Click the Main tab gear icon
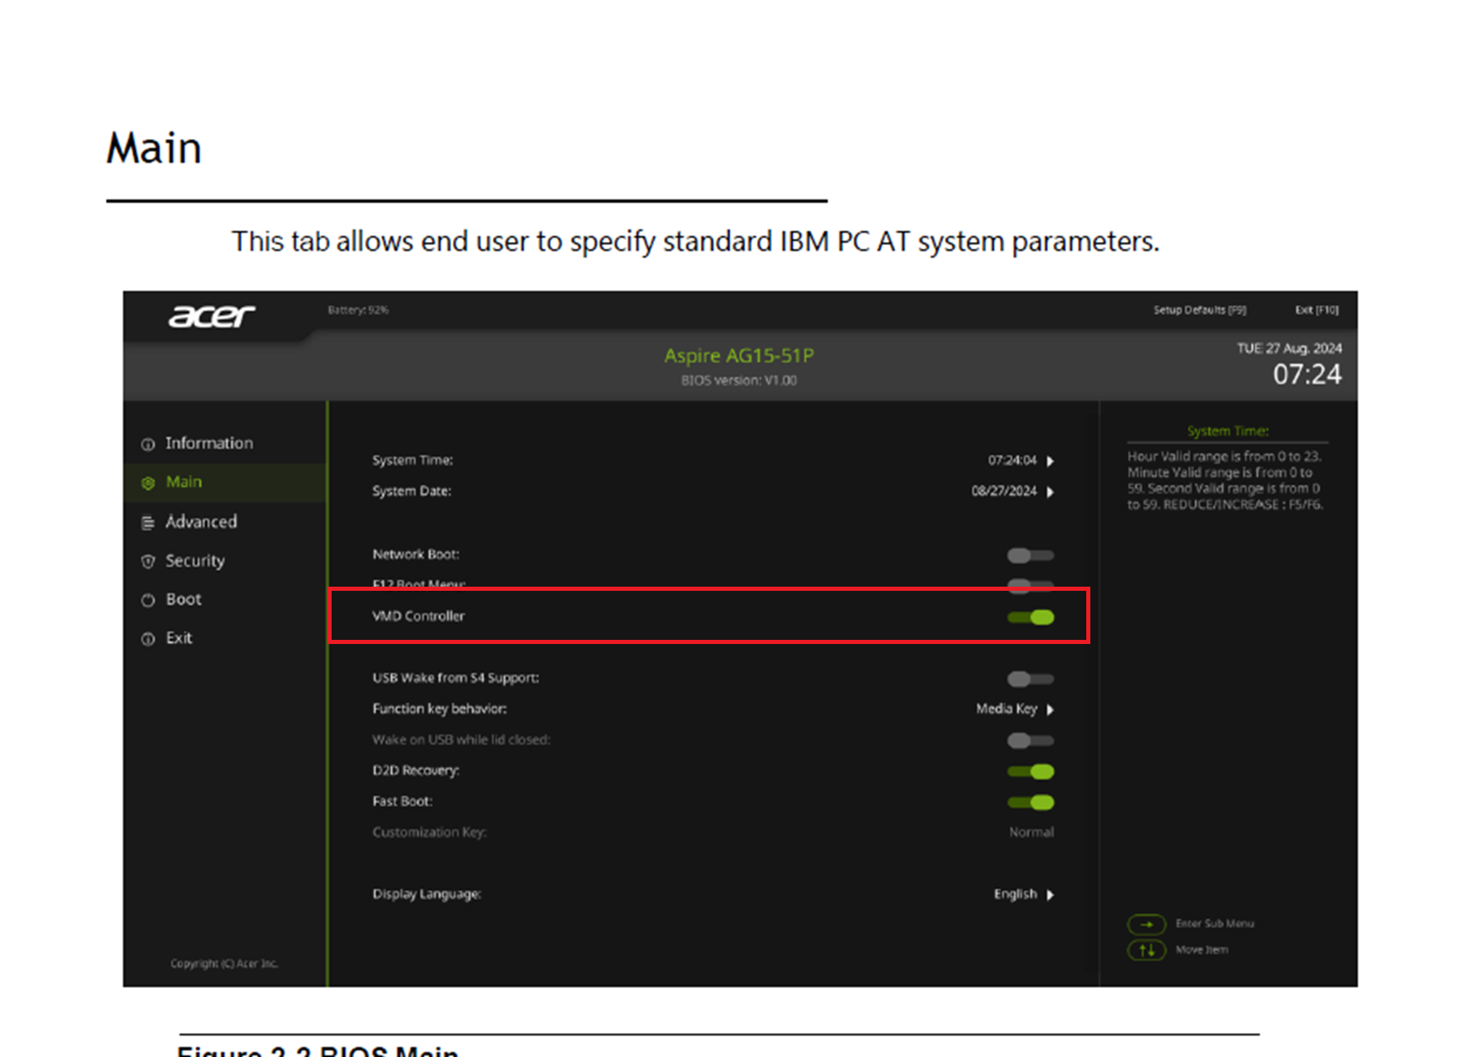The image size is (1461, 1057). (x=148, y=483)
